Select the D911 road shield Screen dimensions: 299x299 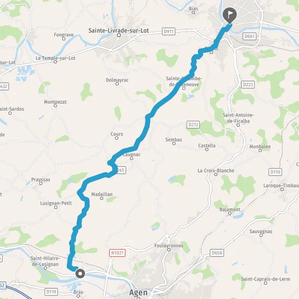tap(168, 31)
